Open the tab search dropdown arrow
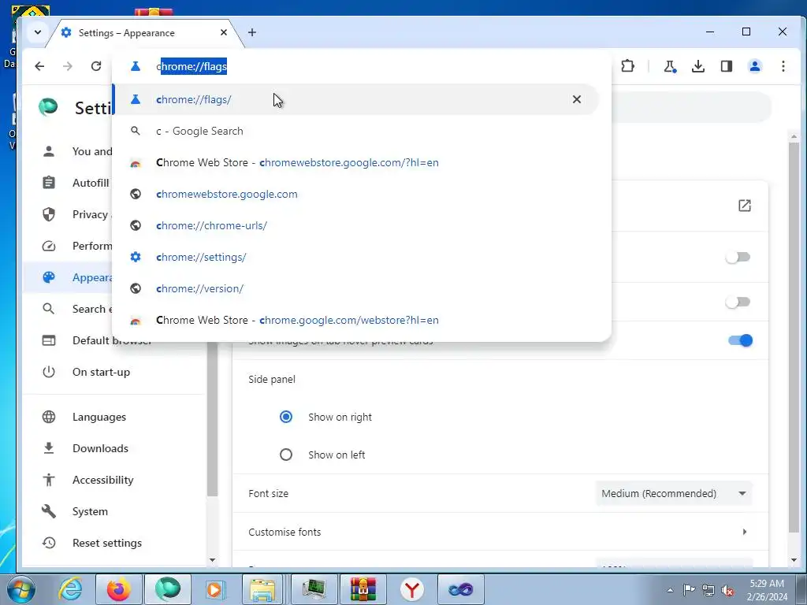Screen dimensions: 807x605 (38, 32)
